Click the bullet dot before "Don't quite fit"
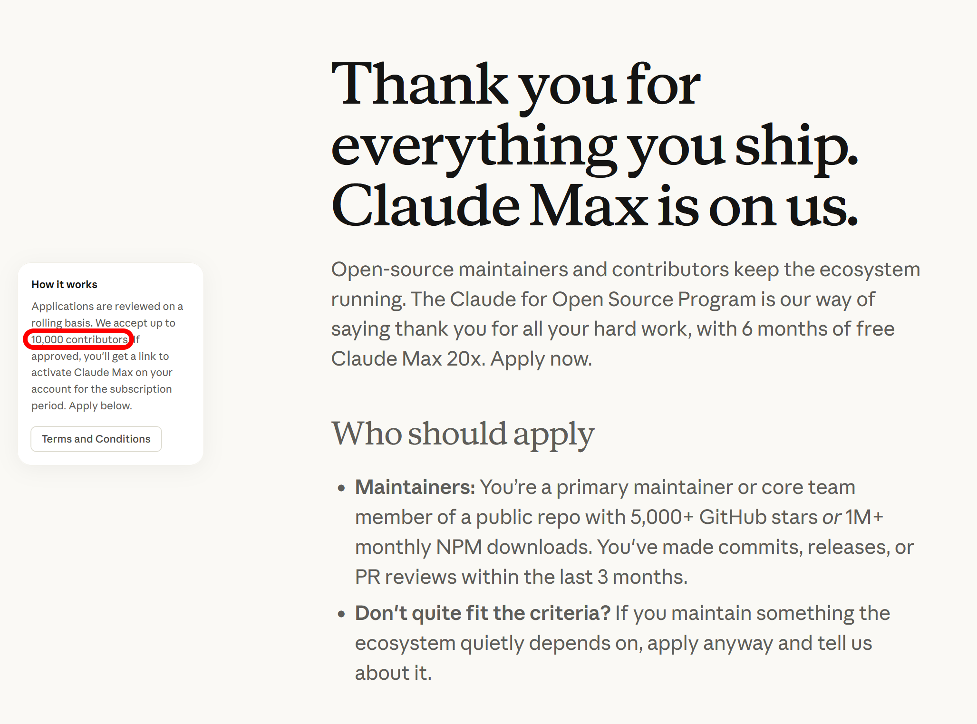This screenshot has height=724, width=977. 341,614
